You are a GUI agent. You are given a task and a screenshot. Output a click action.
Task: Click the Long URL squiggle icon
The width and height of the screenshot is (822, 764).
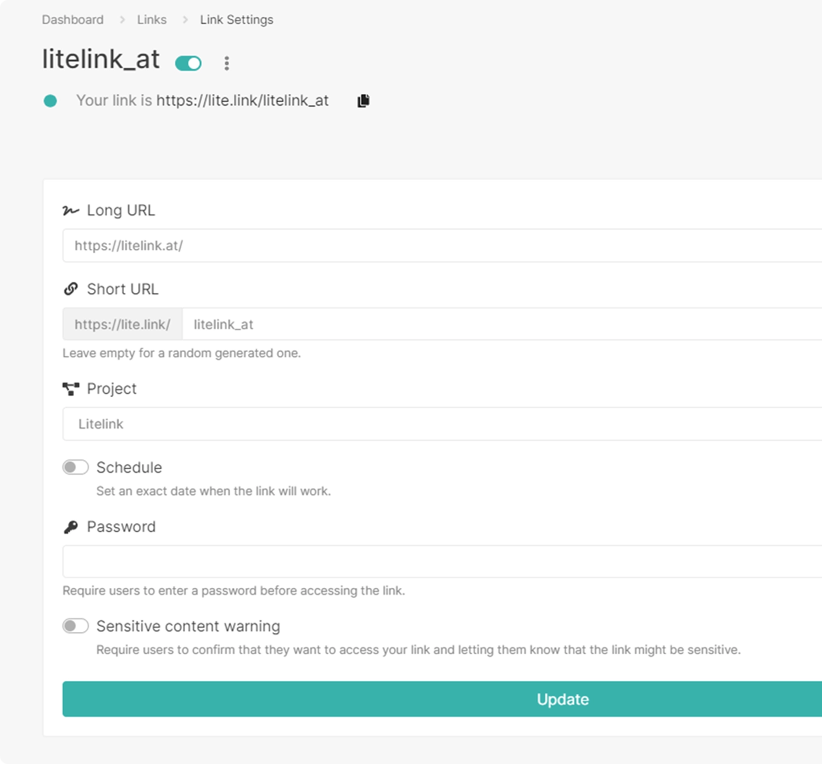point(71,210)
